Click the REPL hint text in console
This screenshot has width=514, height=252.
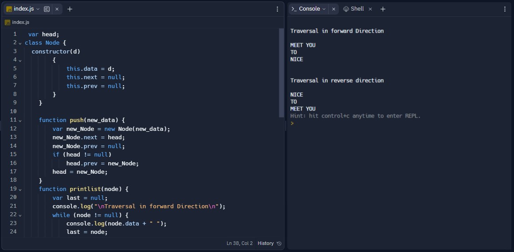pos(355,116)
